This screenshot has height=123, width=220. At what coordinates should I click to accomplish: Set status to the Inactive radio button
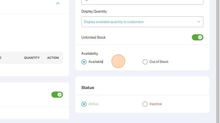point(145,104)
